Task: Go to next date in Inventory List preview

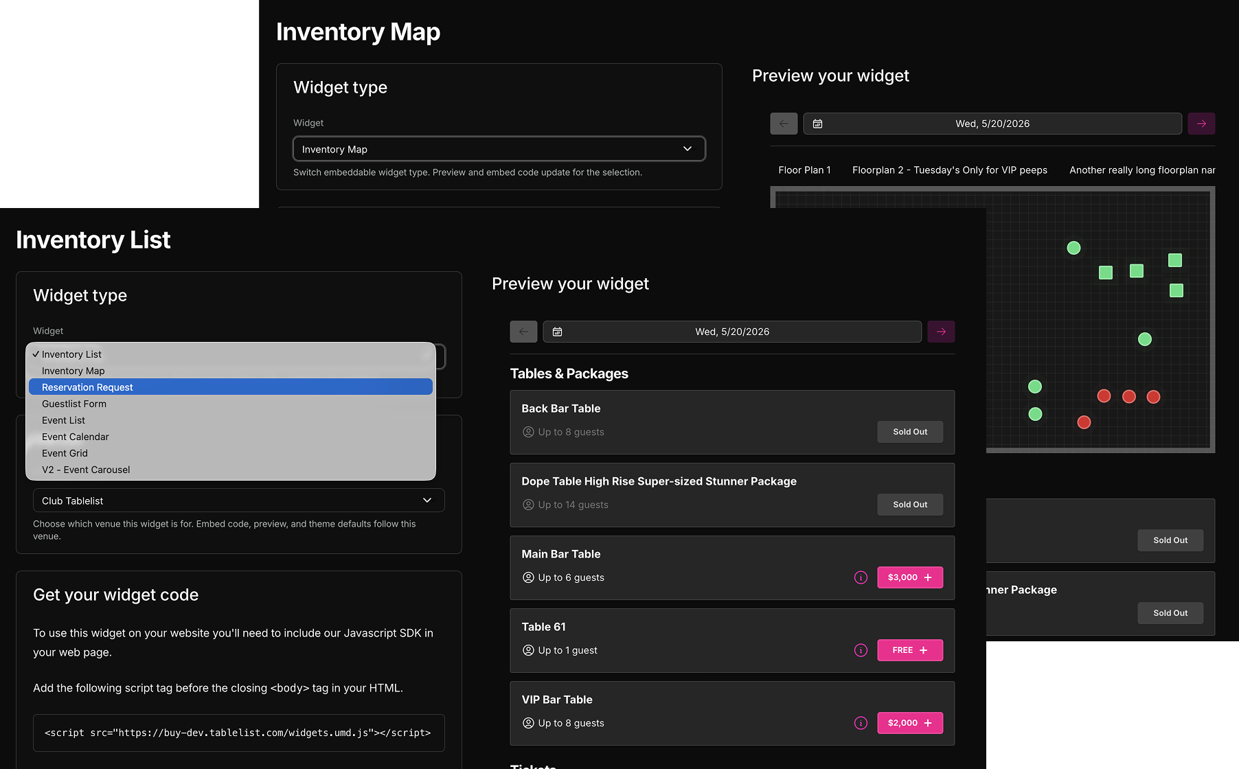Action: (941, 332)
